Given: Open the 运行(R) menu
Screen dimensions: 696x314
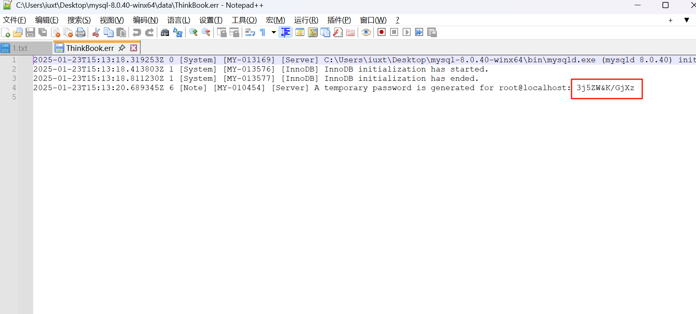Looking at the screenshot, I should click(x=306, y=20).
